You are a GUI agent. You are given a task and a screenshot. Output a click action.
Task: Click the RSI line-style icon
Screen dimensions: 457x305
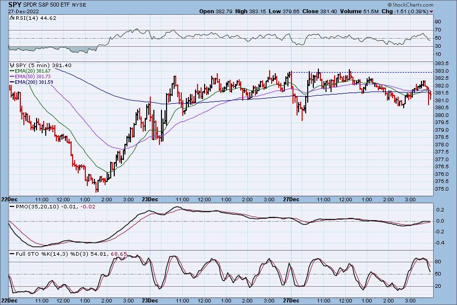pos(12,18)
